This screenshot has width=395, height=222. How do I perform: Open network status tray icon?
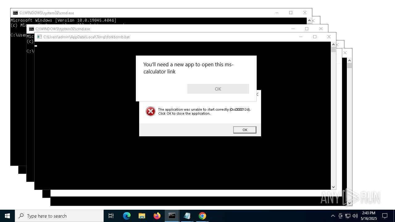tap(348, 216)
